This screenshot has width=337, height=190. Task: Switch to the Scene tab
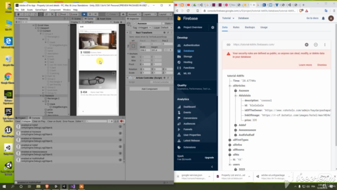[x=76, y=19]
